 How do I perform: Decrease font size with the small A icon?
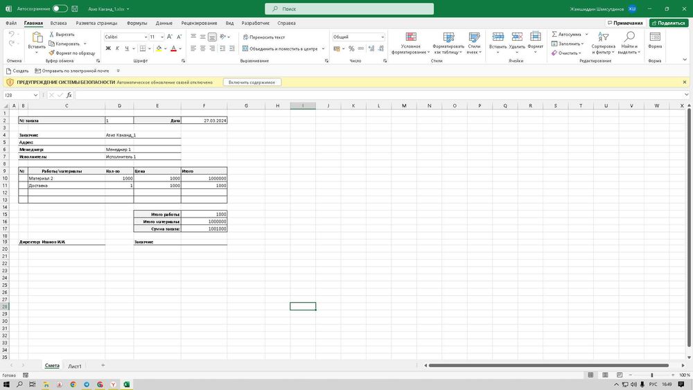pyautogui.click(x=179, y=37)
